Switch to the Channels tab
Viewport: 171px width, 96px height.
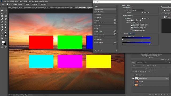coord(139,62)
